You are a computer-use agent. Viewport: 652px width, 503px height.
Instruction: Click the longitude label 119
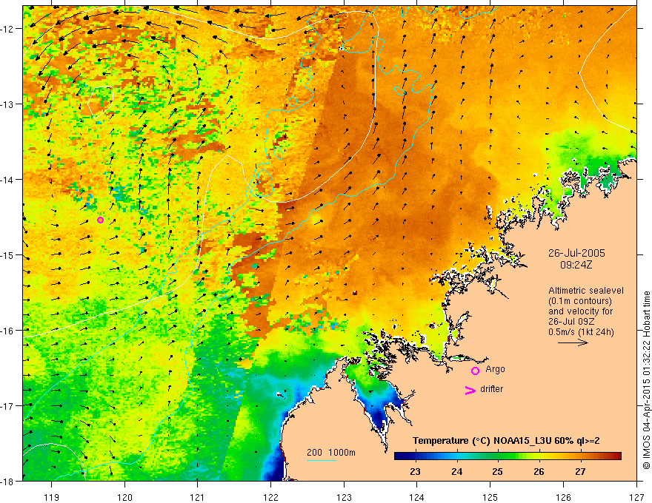tap(52, 497)
